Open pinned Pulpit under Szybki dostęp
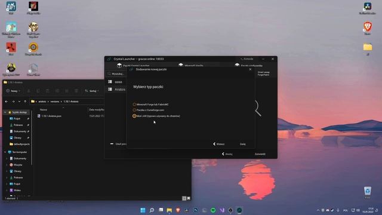 tap(17, 118)
